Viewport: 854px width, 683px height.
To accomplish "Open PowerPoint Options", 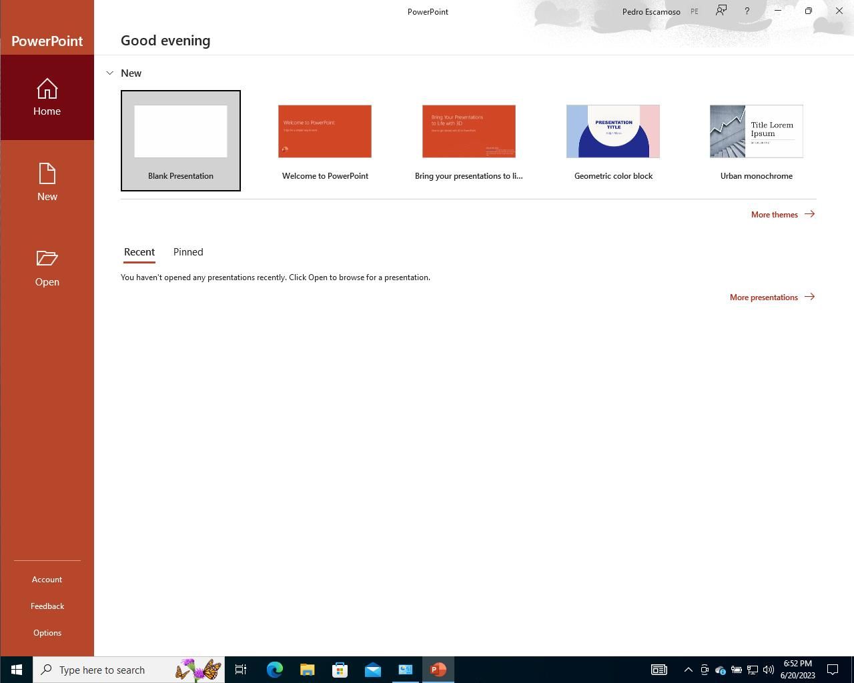I will point(47,632).
